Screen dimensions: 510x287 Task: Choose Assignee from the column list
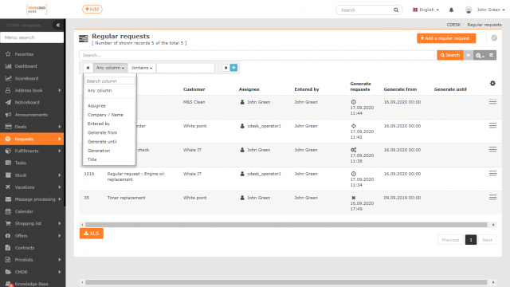tap(96, 106)
